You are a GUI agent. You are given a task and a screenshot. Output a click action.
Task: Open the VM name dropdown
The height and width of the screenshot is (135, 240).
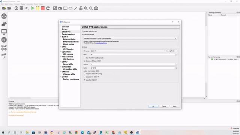pyautogui.click(x=128, y=51)
